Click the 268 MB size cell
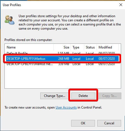125x131 pixels. coord(64,59)
